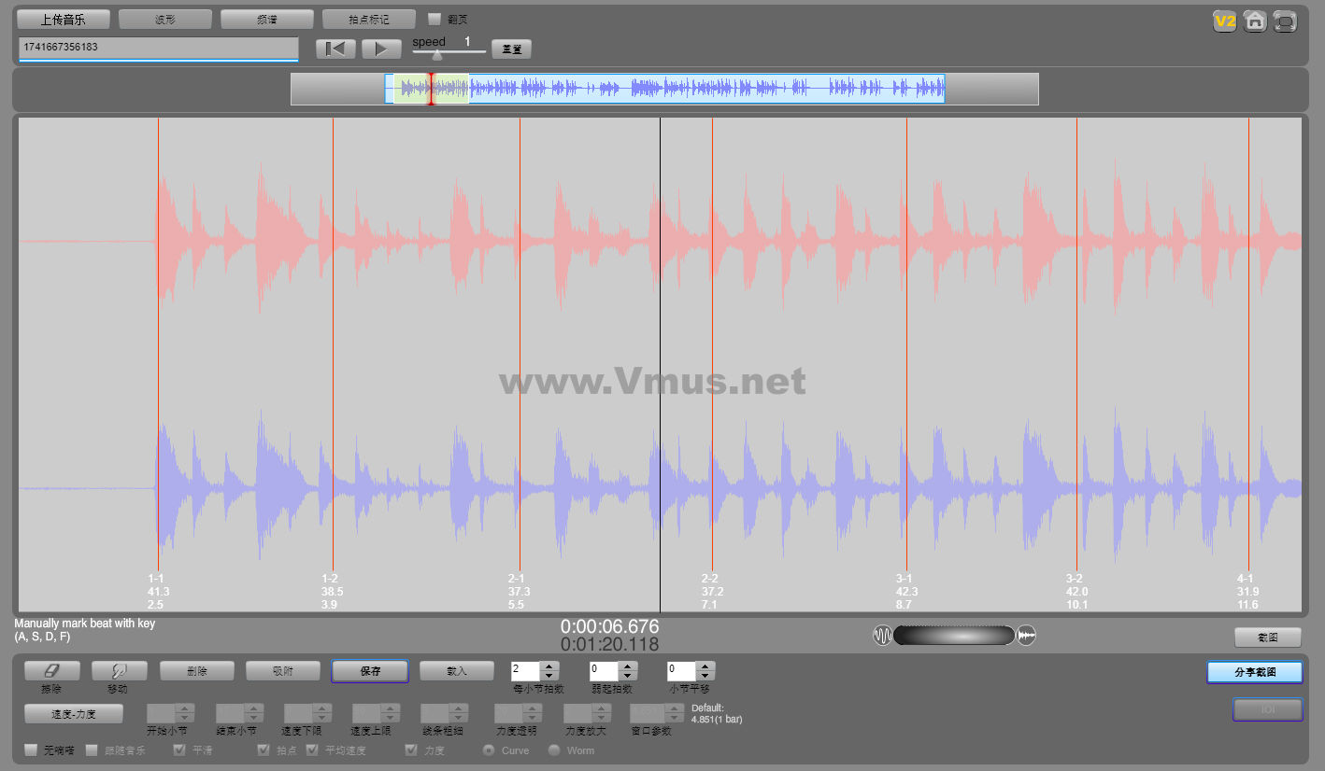The height and width of the screenshot is (771, 1325).
Task: Click the 上传音乐 upload music button
Action: click(64, 19)
